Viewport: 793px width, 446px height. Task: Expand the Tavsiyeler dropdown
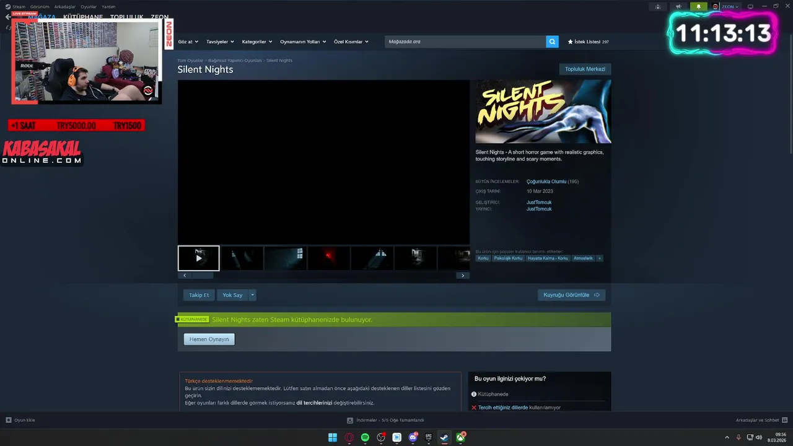point(220,42)
